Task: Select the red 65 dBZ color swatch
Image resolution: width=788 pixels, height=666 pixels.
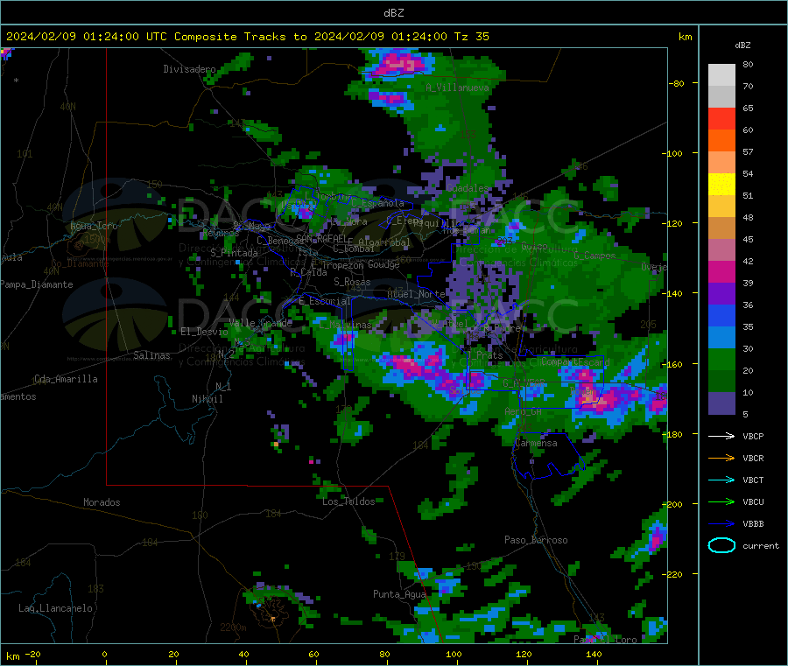Action: coord(721,118)
